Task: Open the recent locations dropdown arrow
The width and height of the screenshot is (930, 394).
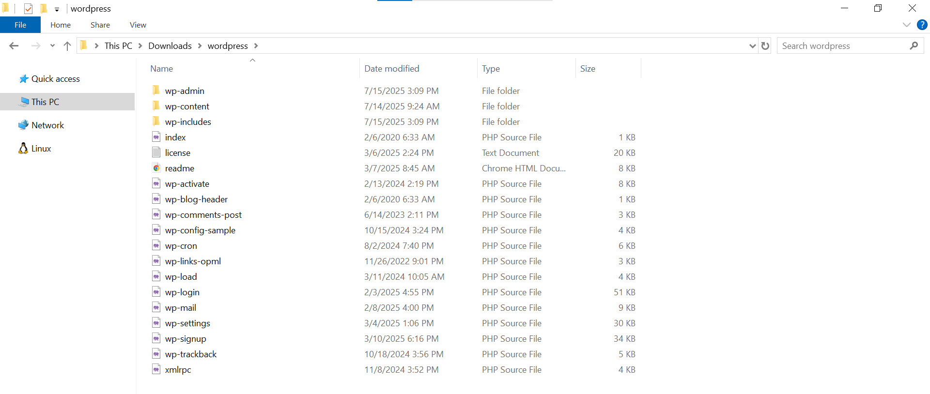Action: coord(52,46)
